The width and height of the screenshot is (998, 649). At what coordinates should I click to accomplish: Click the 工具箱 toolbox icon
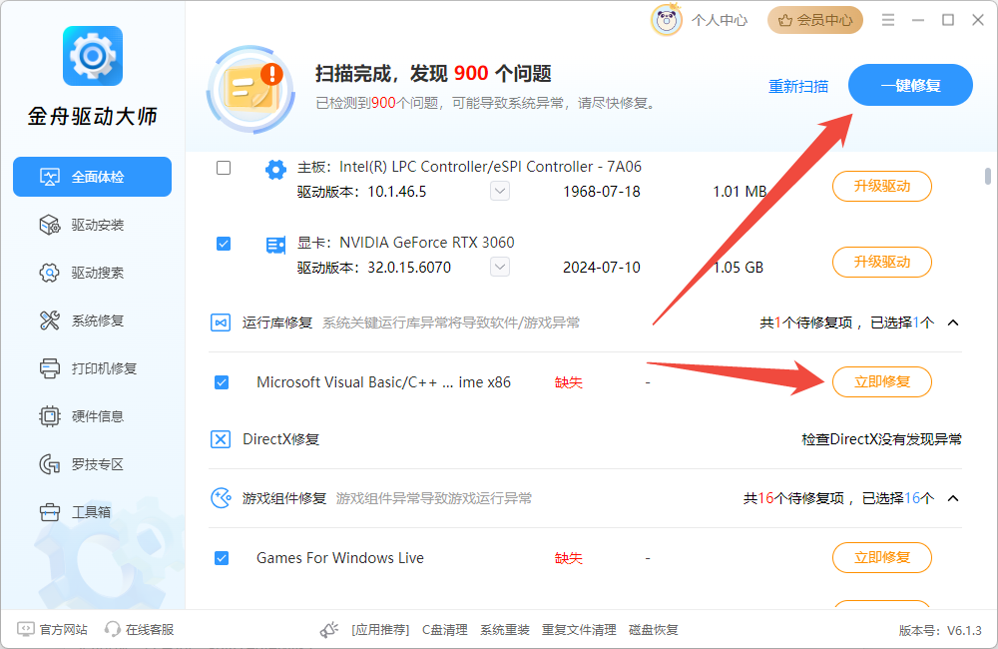(50, 512)
